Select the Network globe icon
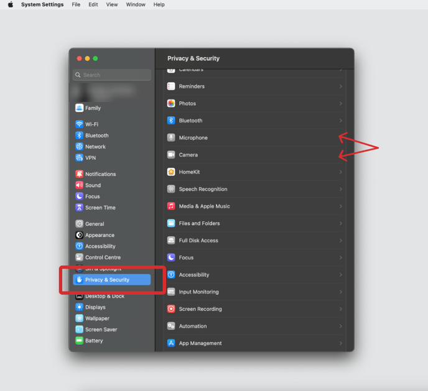The height and width of the screenshot is (391, 428). click(x=79, y=147)
